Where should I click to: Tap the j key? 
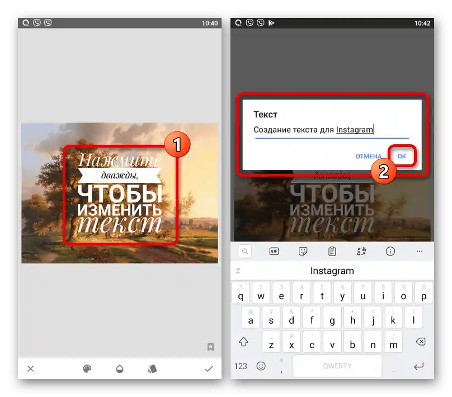[373, 317]
